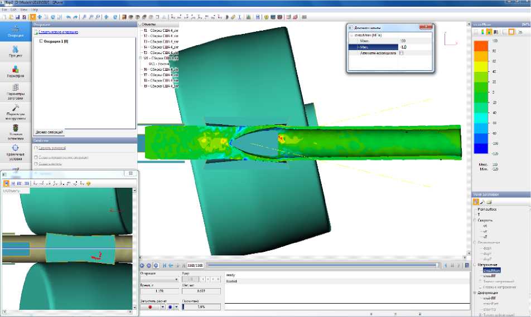Viewport: 531px width, 317px height.
Task: Open the Процесс sidebar section
Action: point(15,51)
